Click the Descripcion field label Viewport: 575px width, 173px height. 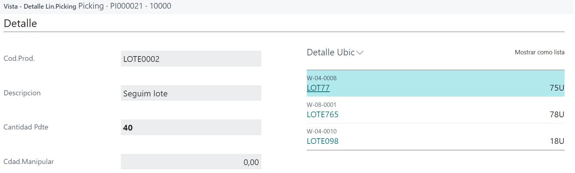coord(22,93)
